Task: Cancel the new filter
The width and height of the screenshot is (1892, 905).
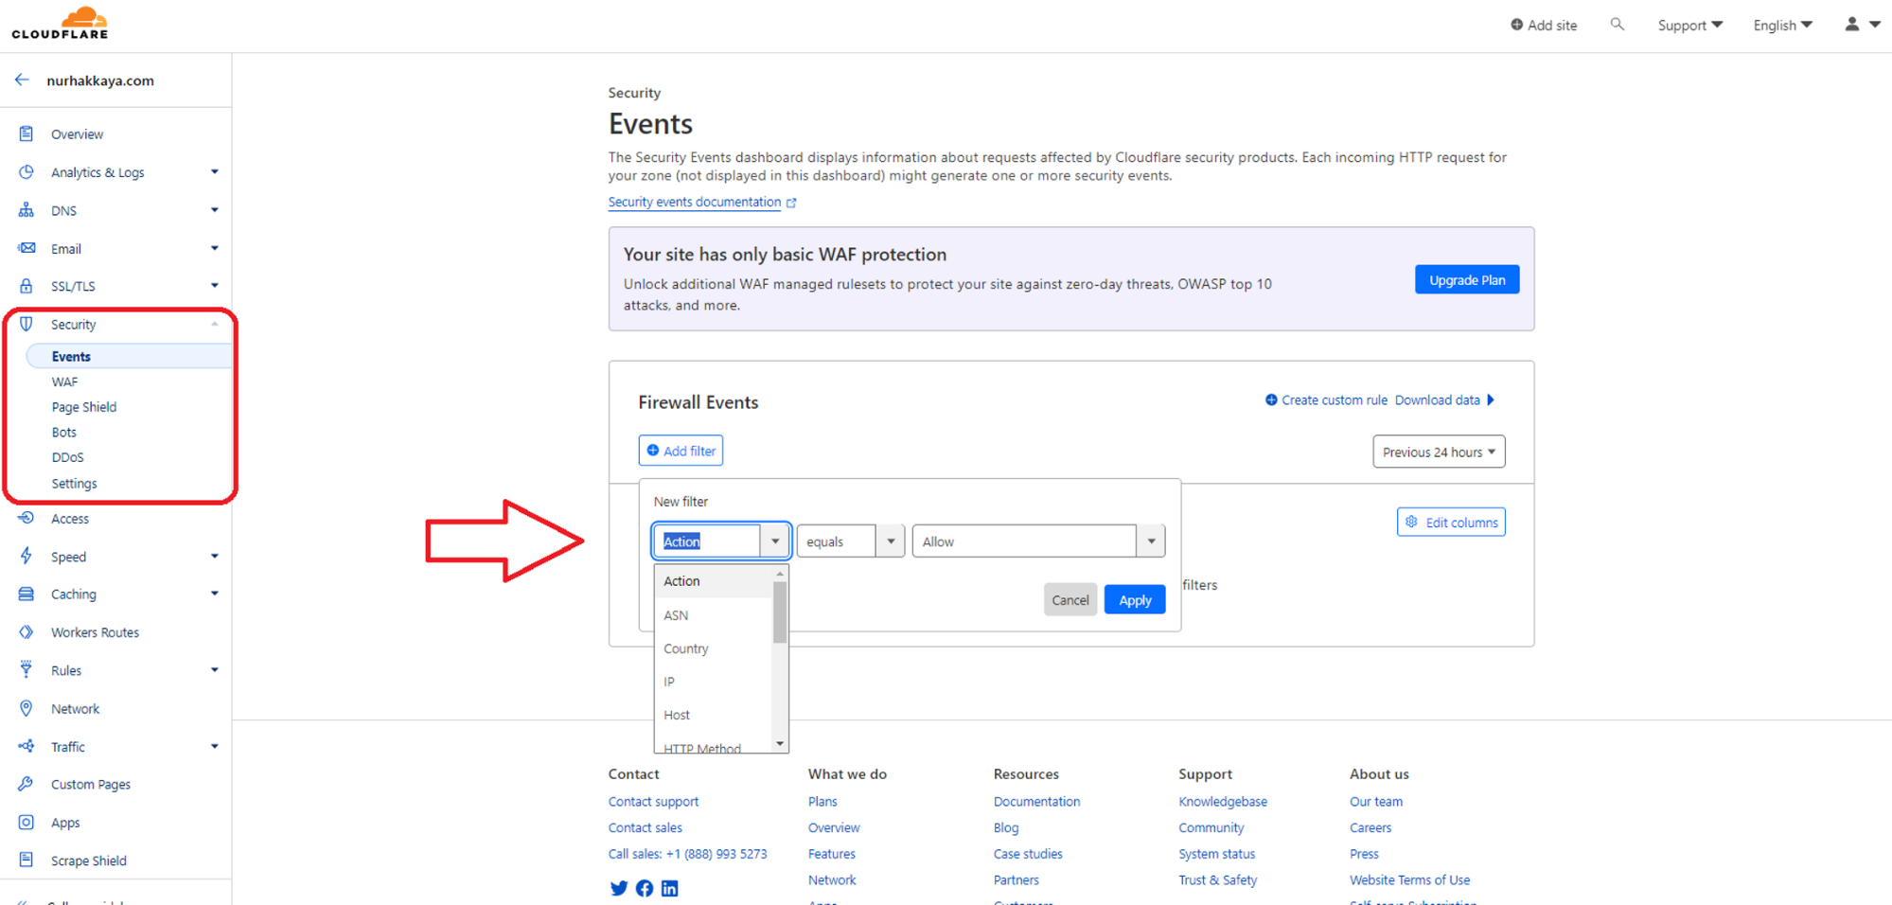Action: 1070,600
